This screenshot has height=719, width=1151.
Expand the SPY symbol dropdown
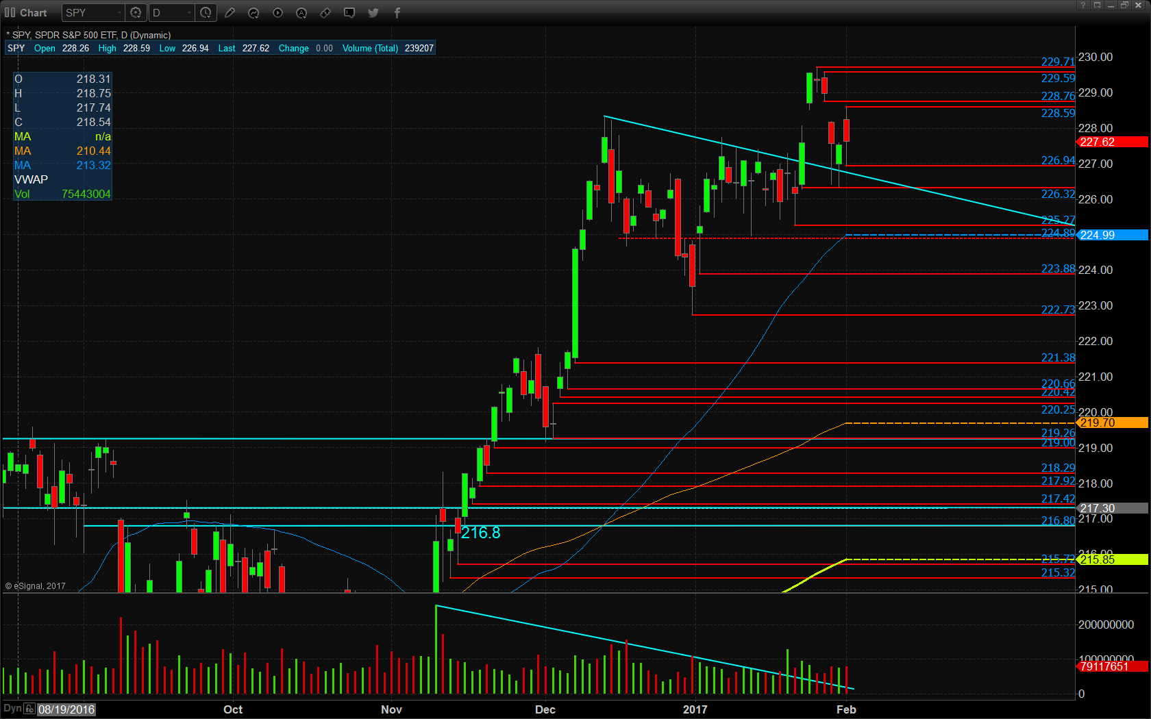point(119,12)
